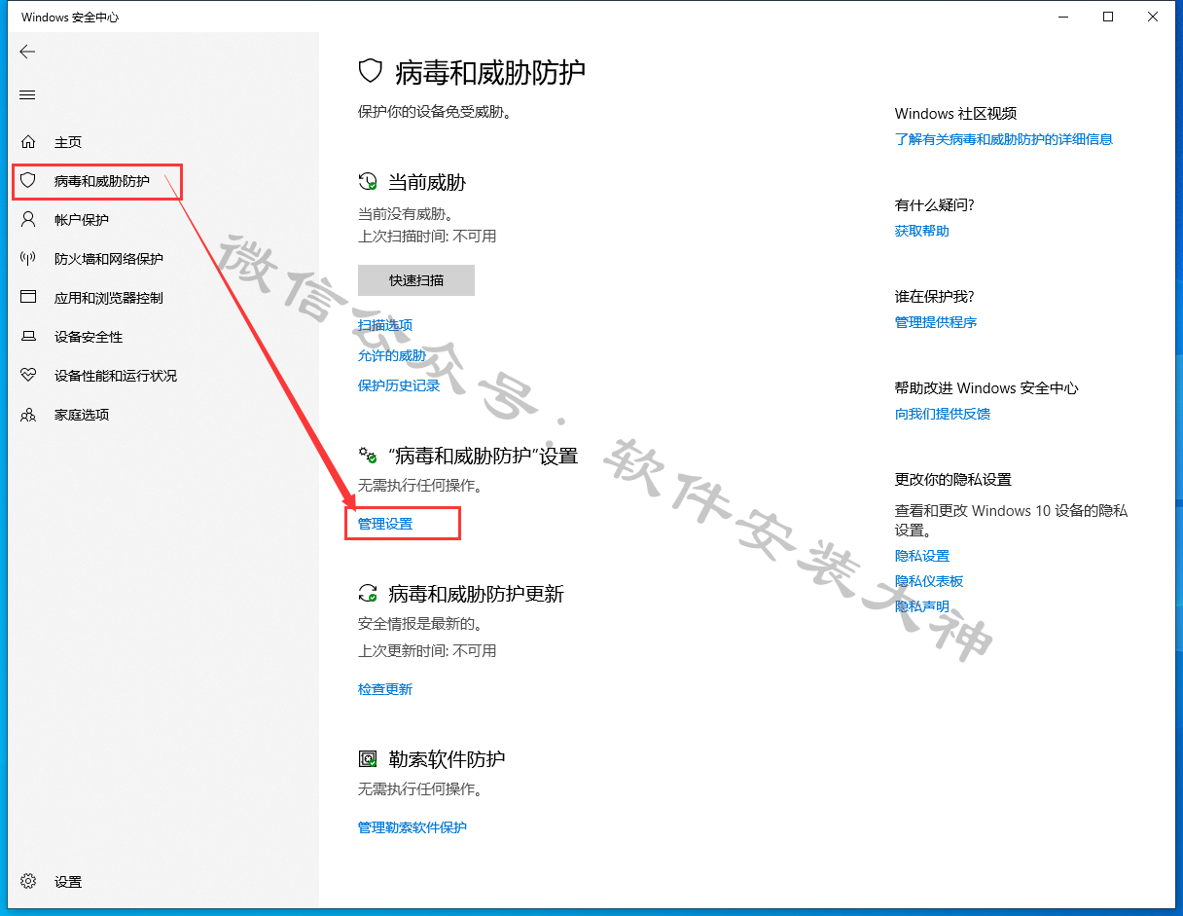Click the Windows 社区视频 heading
Viewport: 1183px width, 916px height.
point(956,114)
